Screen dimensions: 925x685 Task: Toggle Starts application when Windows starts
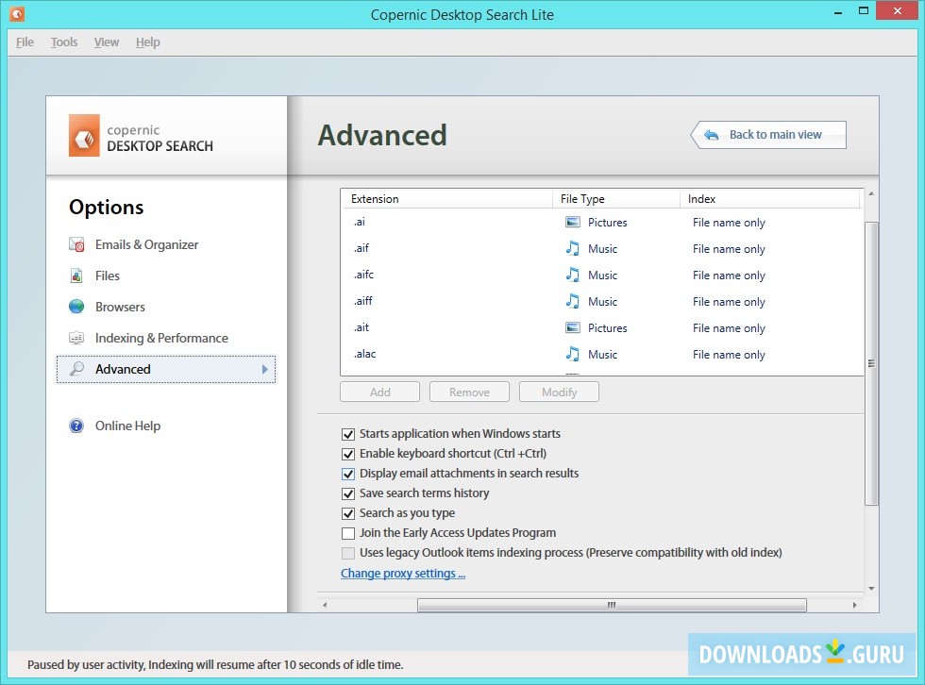pyautogui.click(x=348, y=434)
